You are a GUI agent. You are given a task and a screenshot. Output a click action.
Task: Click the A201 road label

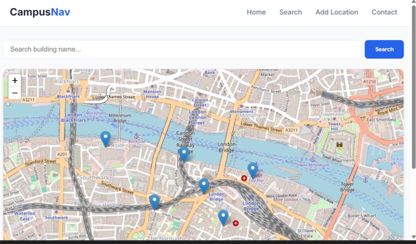(x=62, y=154)
